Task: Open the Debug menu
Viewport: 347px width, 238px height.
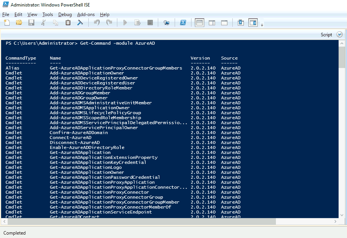Action: (65, 15)
